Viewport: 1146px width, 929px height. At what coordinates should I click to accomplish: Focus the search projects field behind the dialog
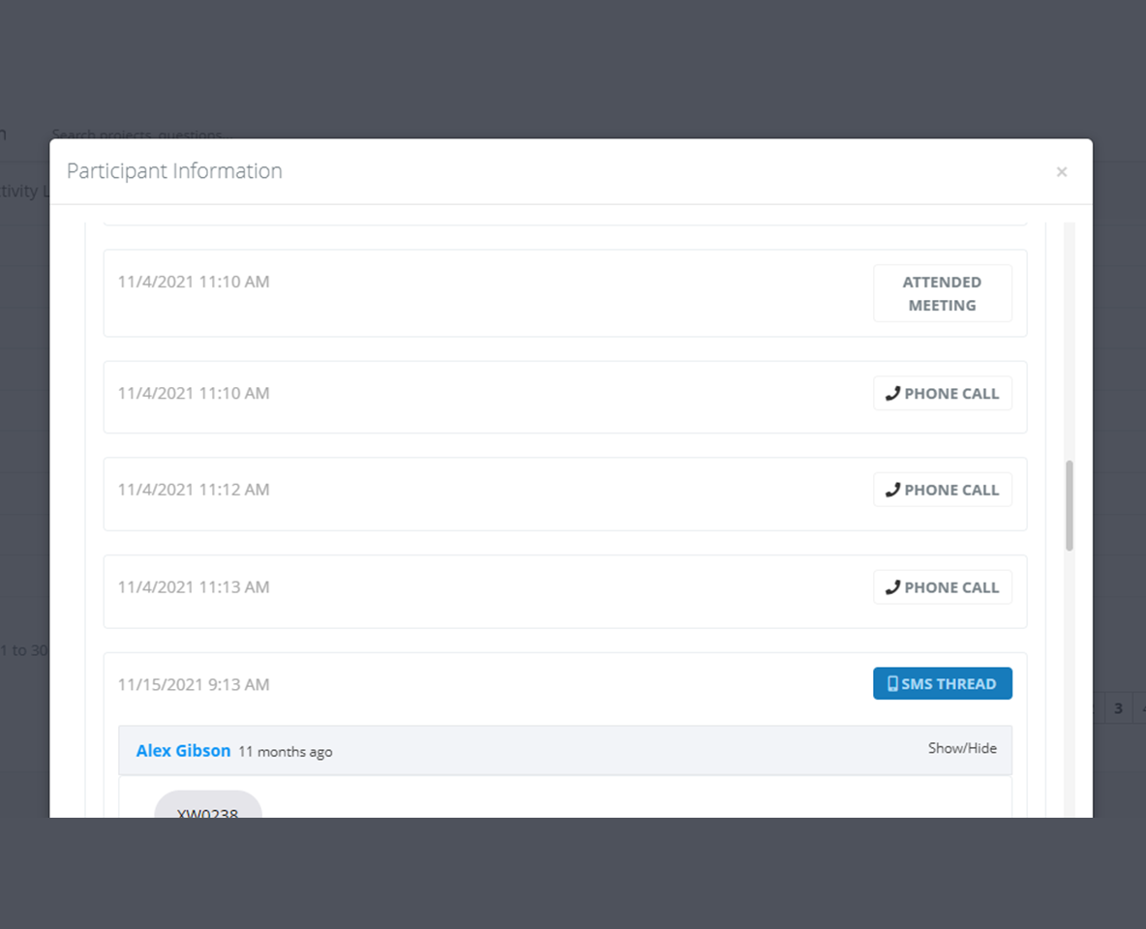coord(136,135)
